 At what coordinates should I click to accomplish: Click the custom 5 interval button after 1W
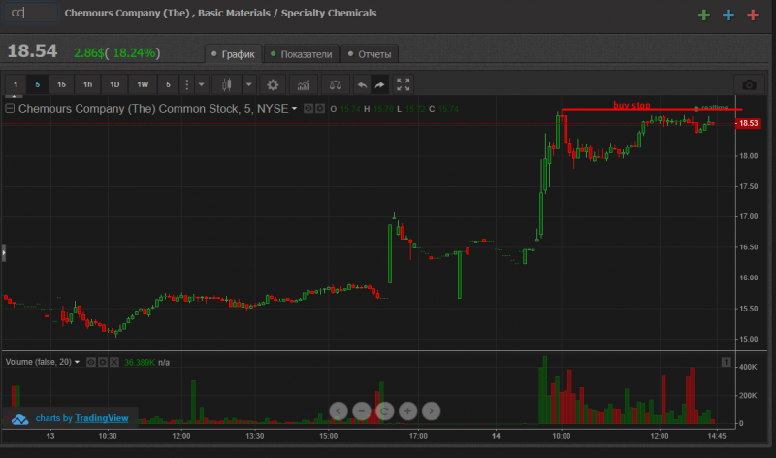tap(168, 84)
